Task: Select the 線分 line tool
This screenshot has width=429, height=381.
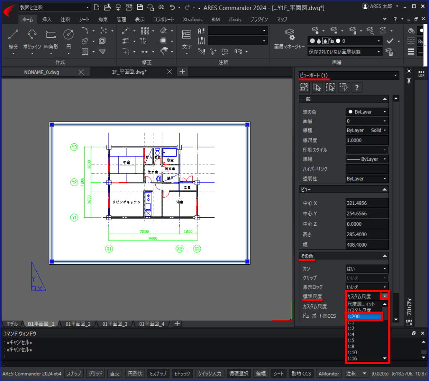Action: (13, 40)
